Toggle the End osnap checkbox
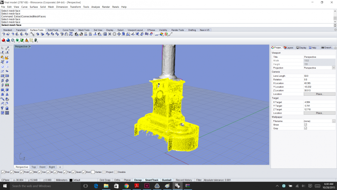The height and width of the screenshot is (190, 337). point(3,172)
